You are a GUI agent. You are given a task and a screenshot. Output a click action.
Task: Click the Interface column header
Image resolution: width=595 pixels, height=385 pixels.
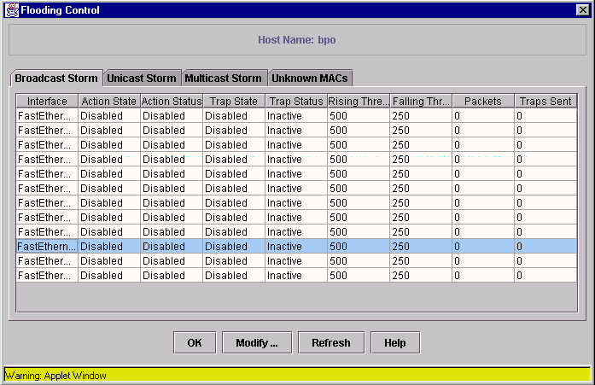(47, 101)
